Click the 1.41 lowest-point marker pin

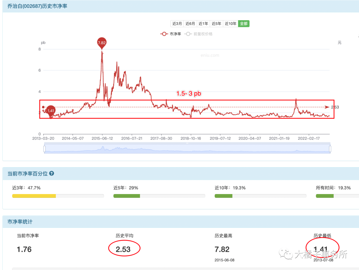click(x=51, y=111)
